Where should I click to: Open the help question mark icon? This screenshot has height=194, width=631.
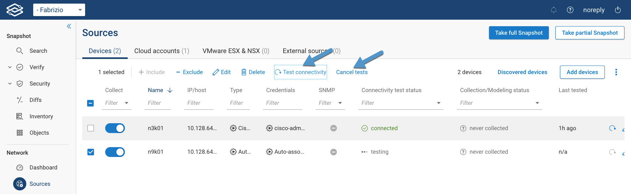click(x=570, y=10)
